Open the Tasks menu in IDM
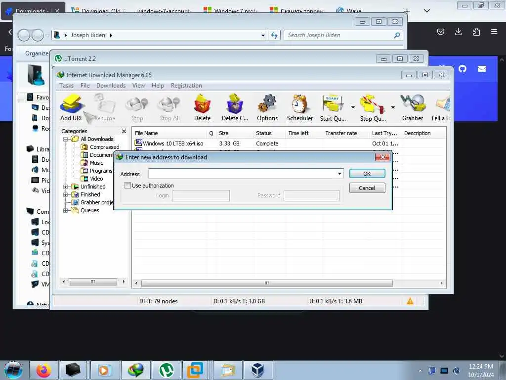Viewport: 506px width, 380px height. 67,86
